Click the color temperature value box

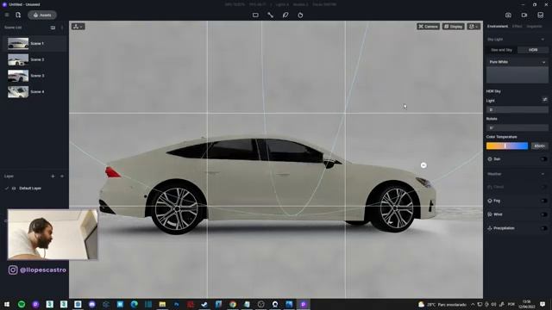point(539,146)
